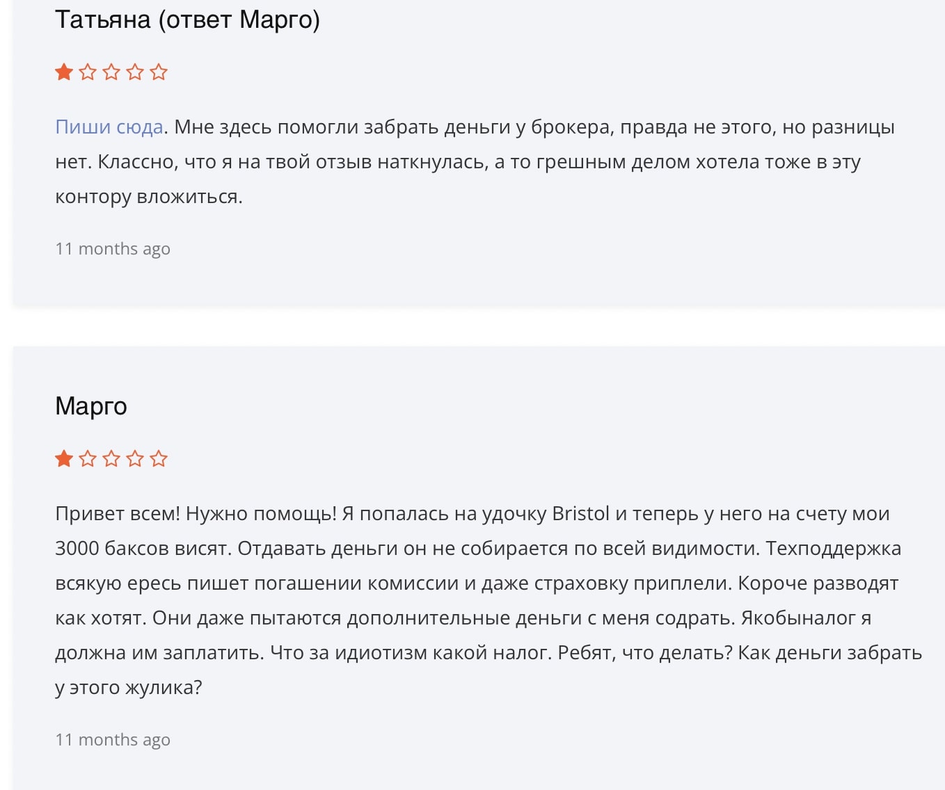The image size is (945, 790).
Task: Click fifth star in Татьяна's rating
Action: [159, 72]
